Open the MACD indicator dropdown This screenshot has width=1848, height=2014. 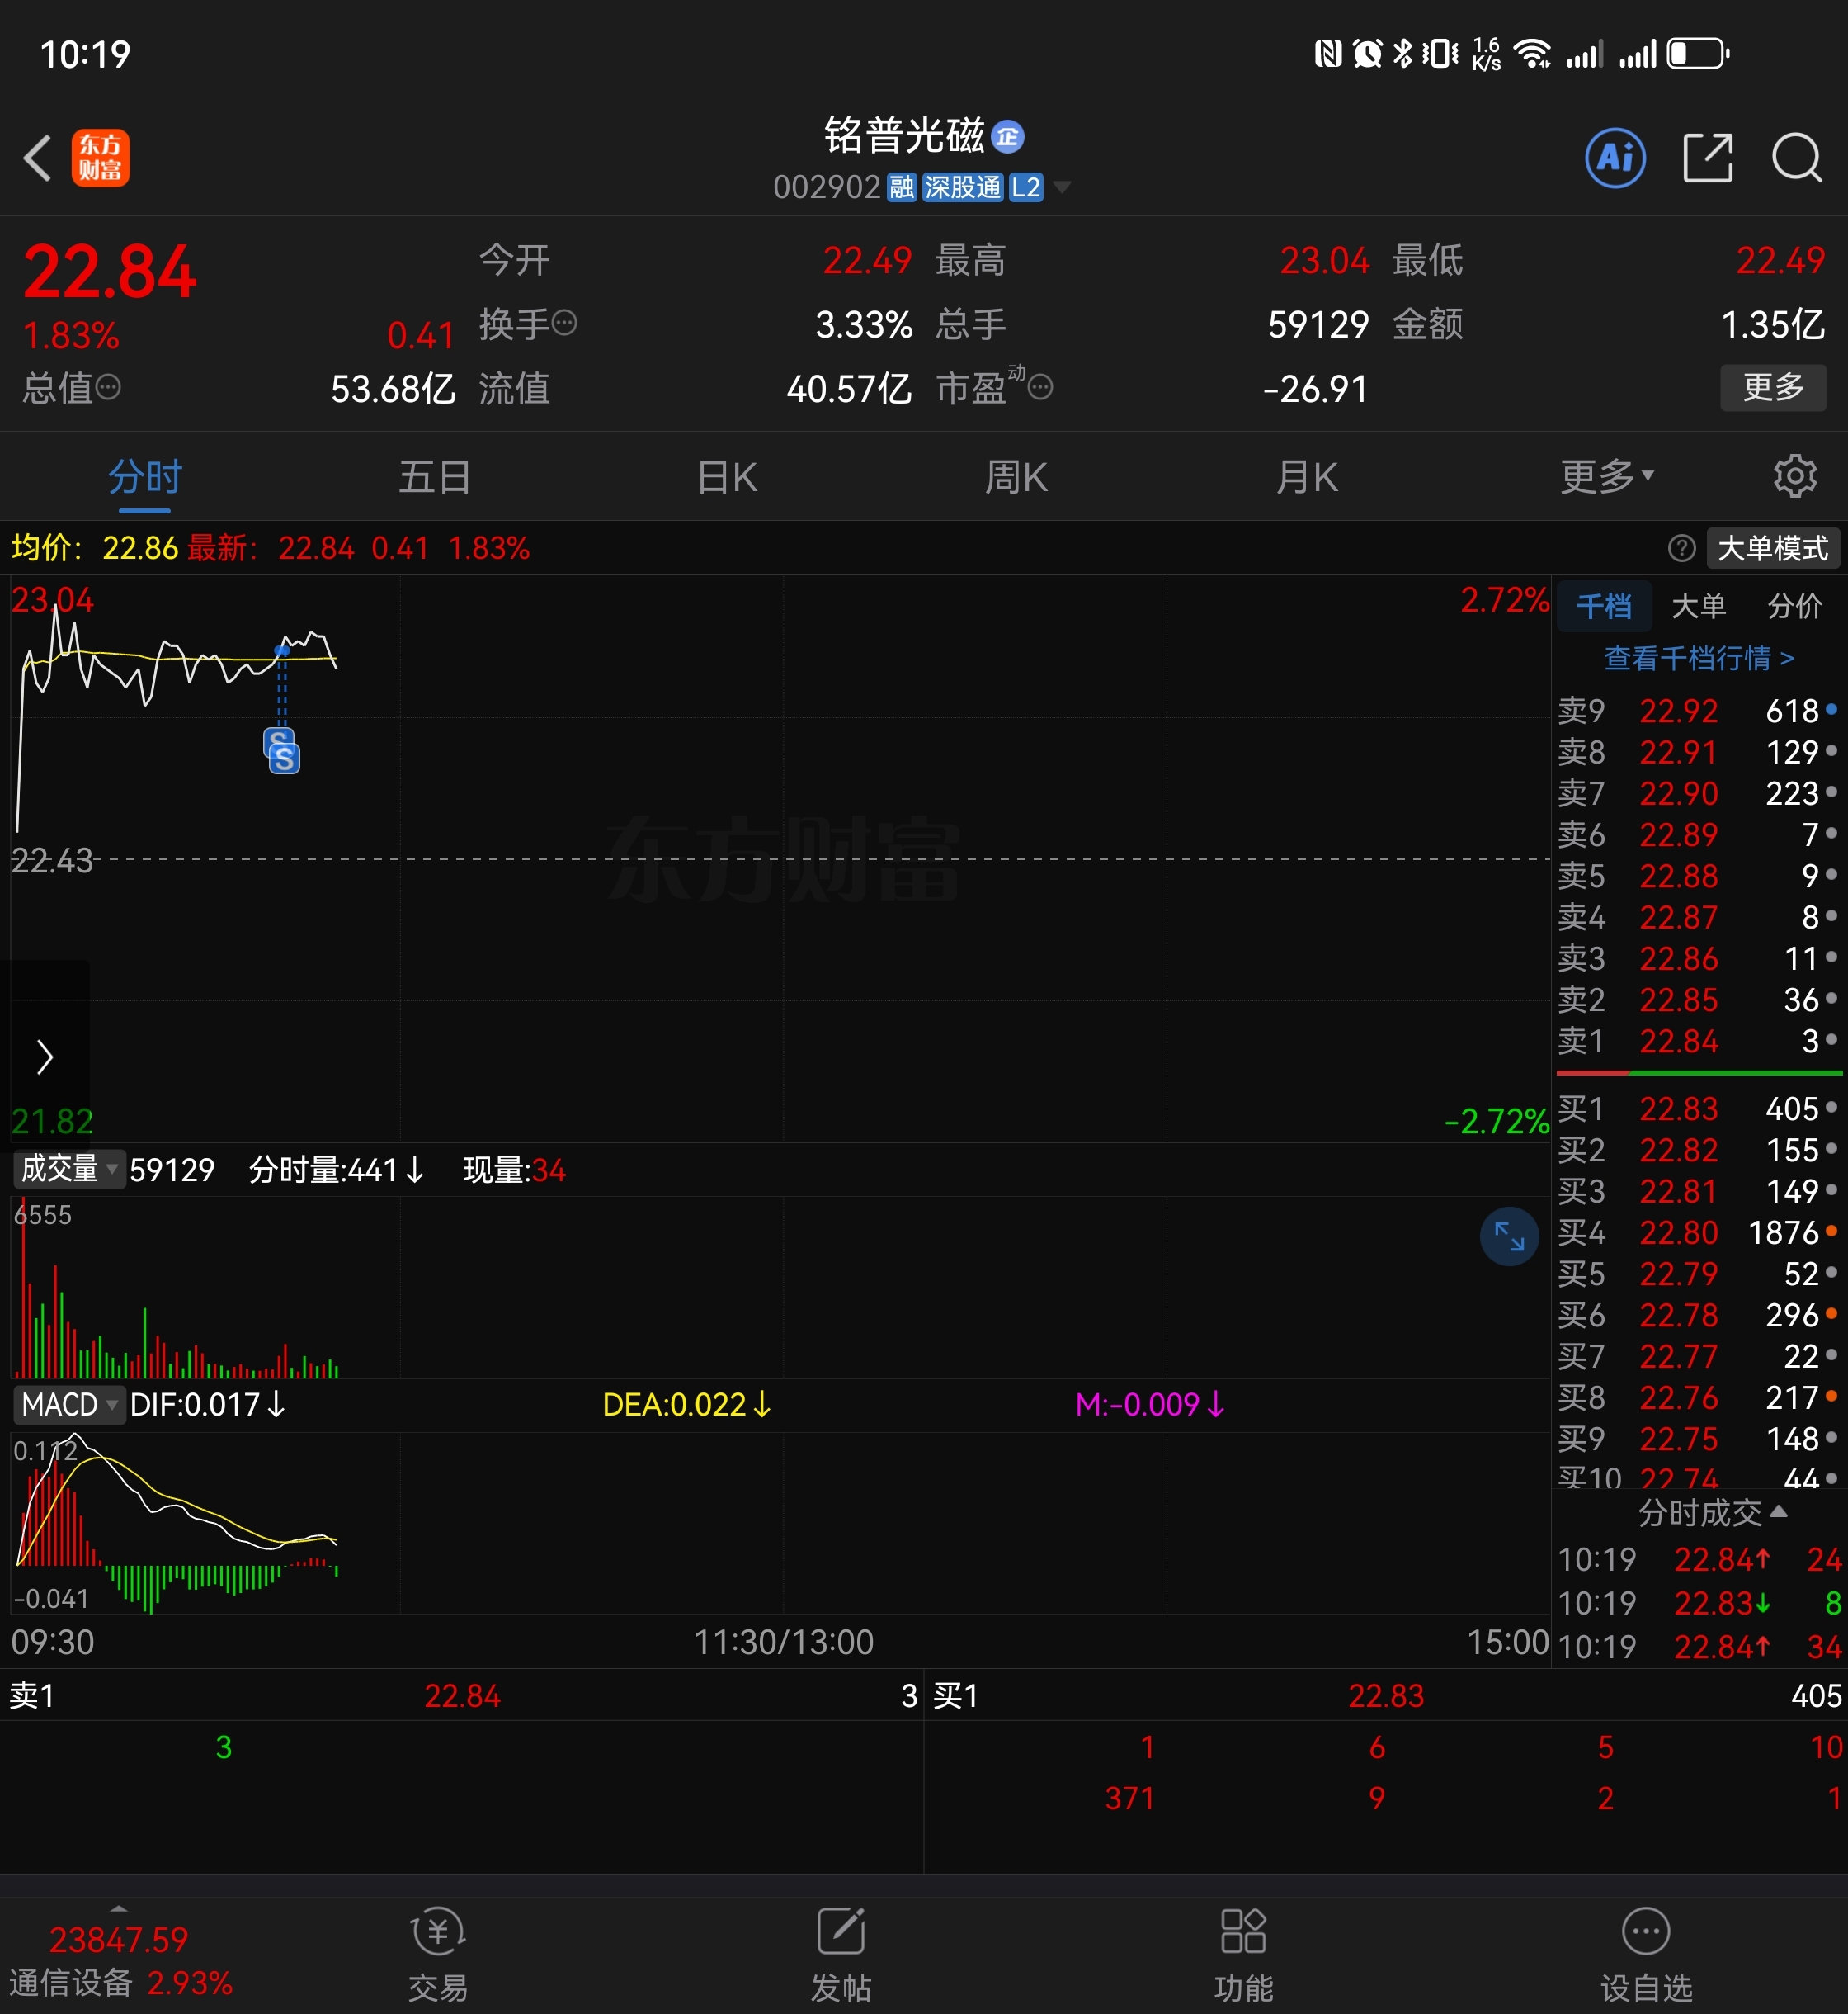(x=68, y=1405)
